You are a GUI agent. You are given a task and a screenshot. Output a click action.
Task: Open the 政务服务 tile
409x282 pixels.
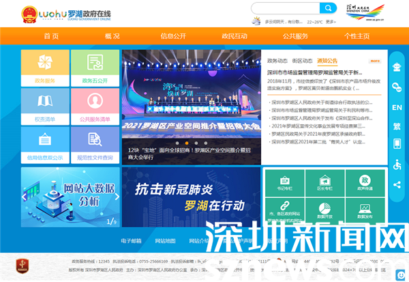tap(44, 68)
